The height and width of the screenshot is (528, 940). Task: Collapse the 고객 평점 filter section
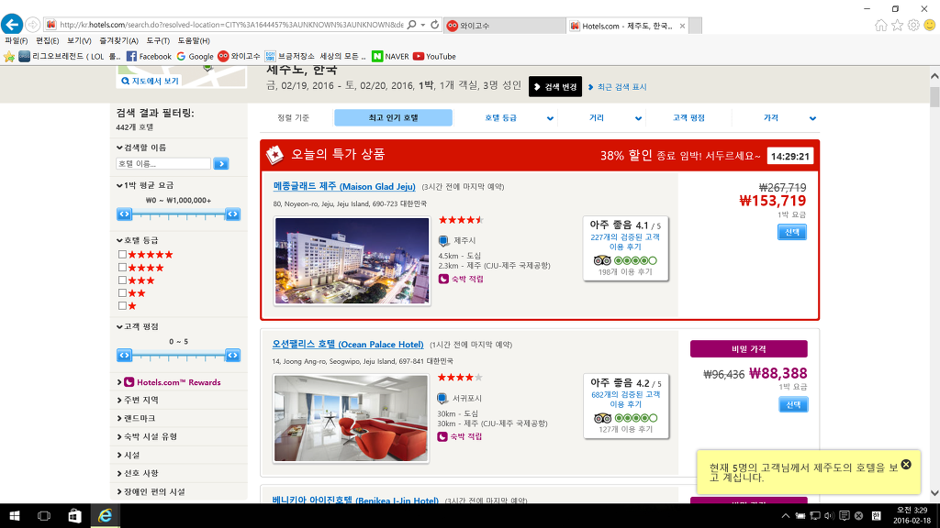pyautogui.click(x=138, y=327)
